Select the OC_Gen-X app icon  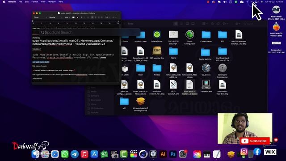click(x=206, y=68)
